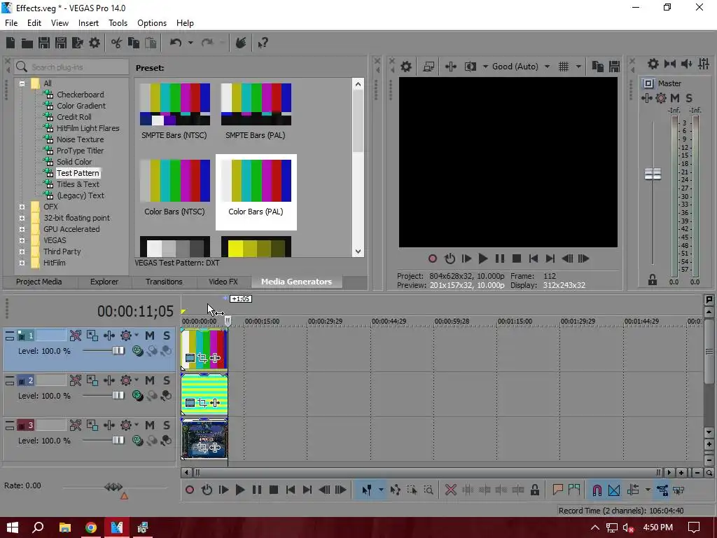The width and height of the screenshot is (717, 538).
Task: Open the What's This help icon
Action: 263,43
